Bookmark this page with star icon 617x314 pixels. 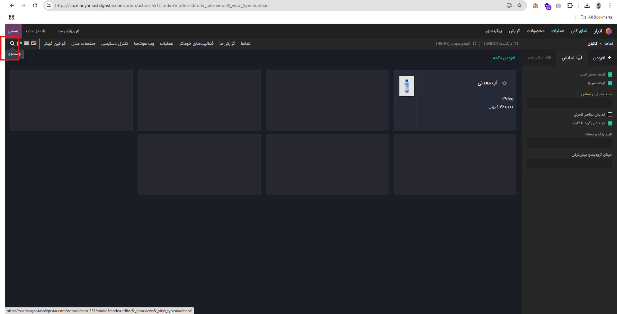click(519, 5)
